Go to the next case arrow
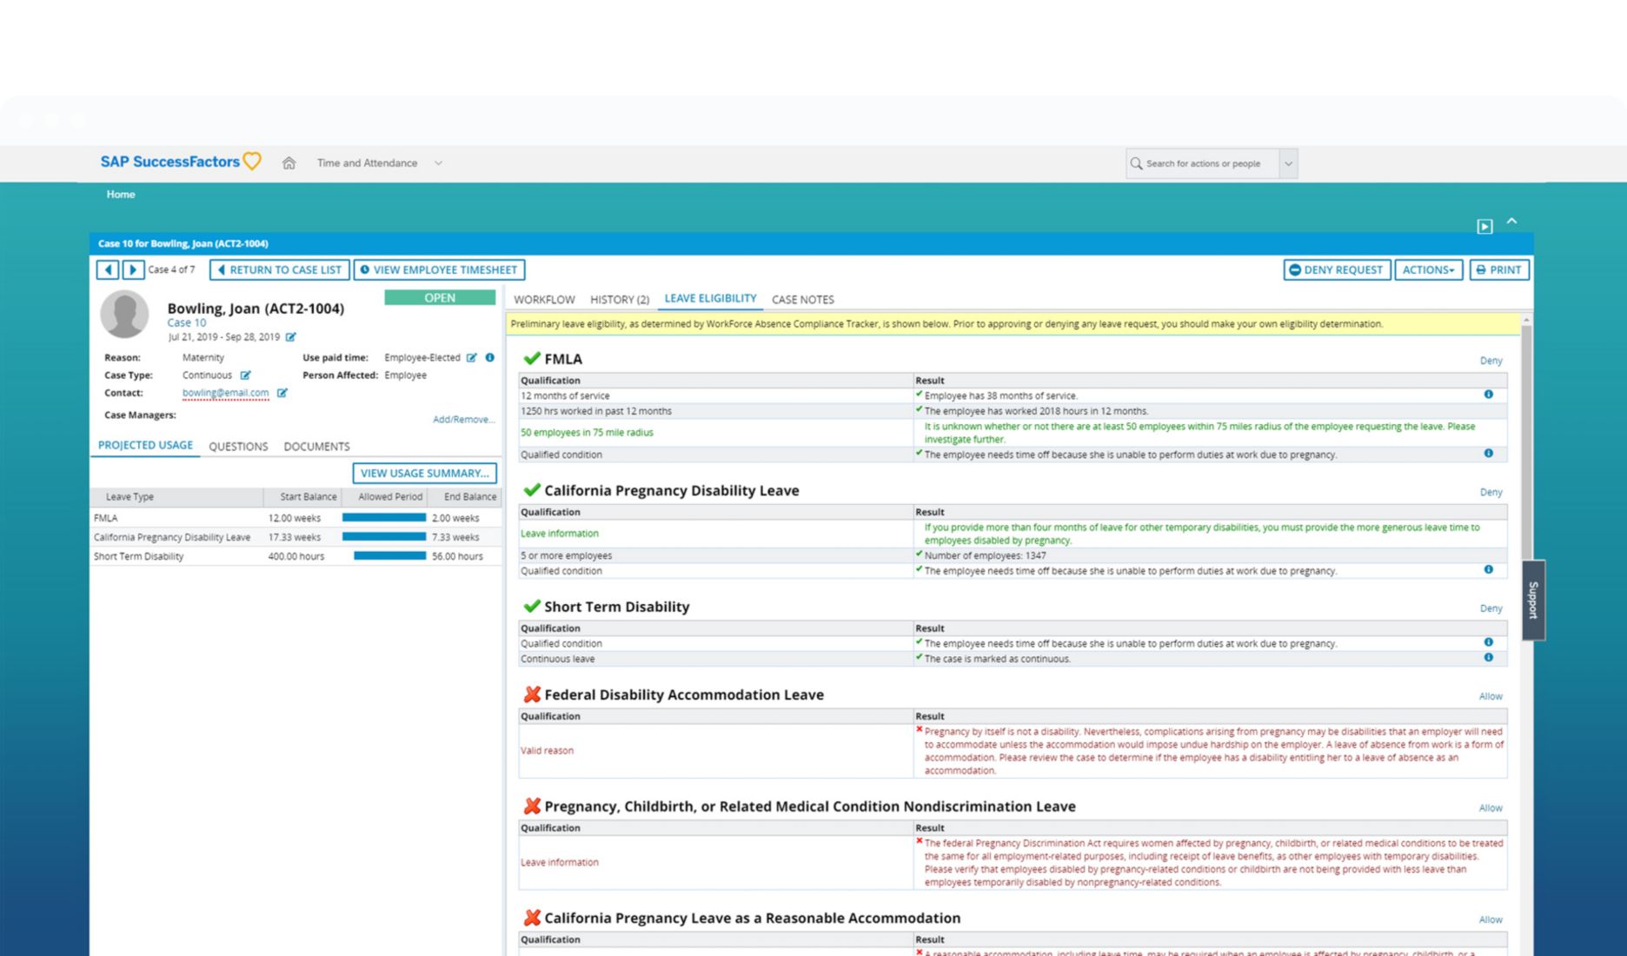Screen dimensions: 1627x956 click(133, 270)
